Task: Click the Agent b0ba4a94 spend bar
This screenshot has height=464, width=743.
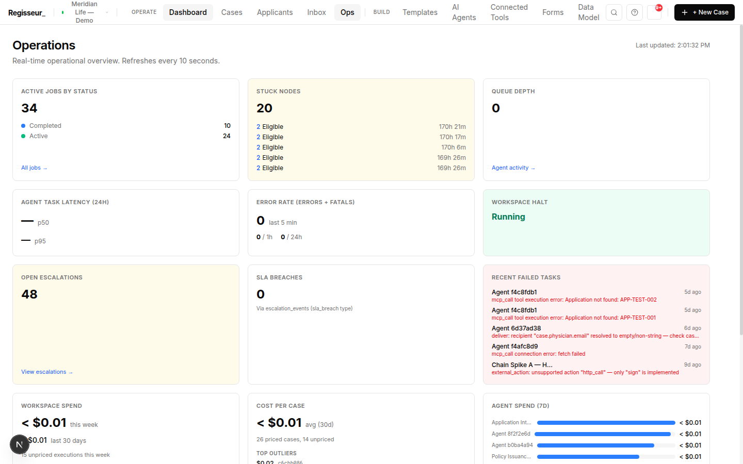Action: pyautogui.click(x=606, y=445)
